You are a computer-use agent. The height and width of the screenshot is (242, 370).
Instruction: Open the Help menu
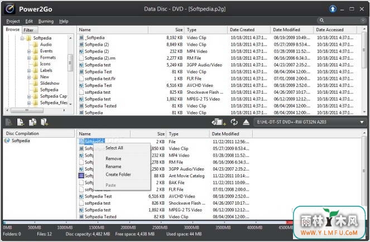(x=64, y=21)
